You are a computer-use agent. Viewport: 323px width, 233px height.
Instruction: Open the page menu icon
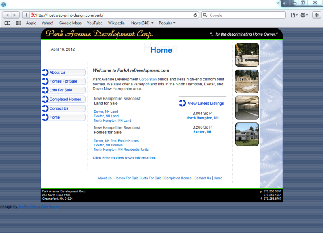294,15
